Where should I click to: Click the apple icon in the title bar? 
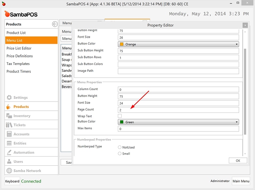point(3,4)
